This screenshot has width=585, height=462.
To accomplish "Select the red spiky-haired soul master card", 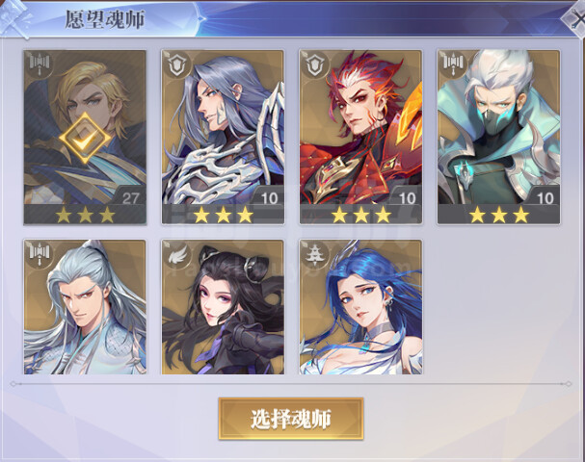I will [360, 137].
